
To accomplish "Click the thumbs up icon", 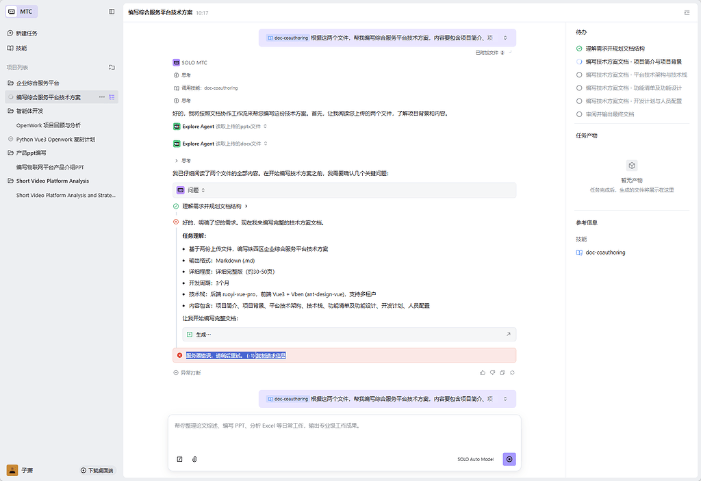I will pos(483,372).
